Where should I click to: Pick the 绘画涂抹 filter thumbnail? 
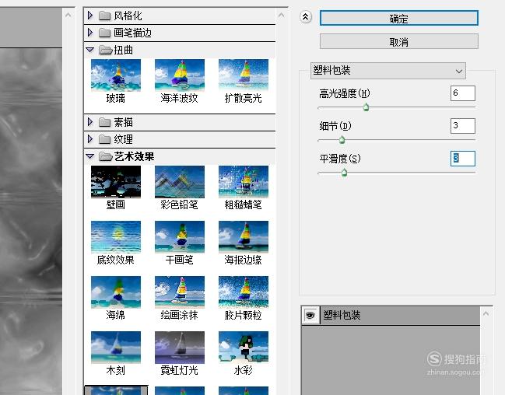[180, 292]
